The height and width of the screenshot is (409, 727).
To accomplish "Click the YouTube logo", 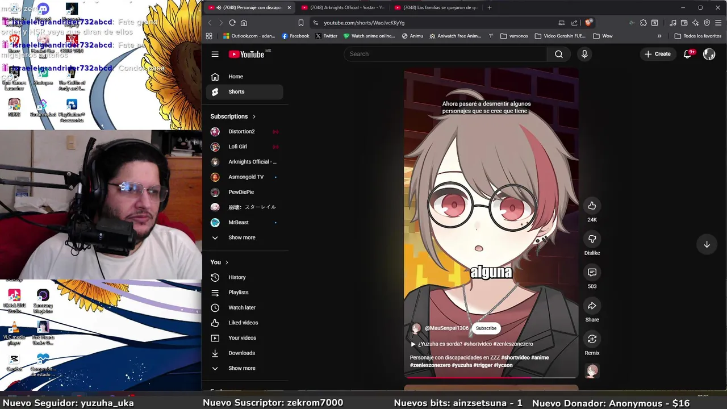I will pos(248,54).
